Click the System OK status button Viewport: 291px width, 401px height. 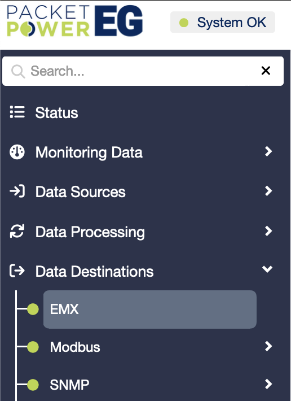223,22
